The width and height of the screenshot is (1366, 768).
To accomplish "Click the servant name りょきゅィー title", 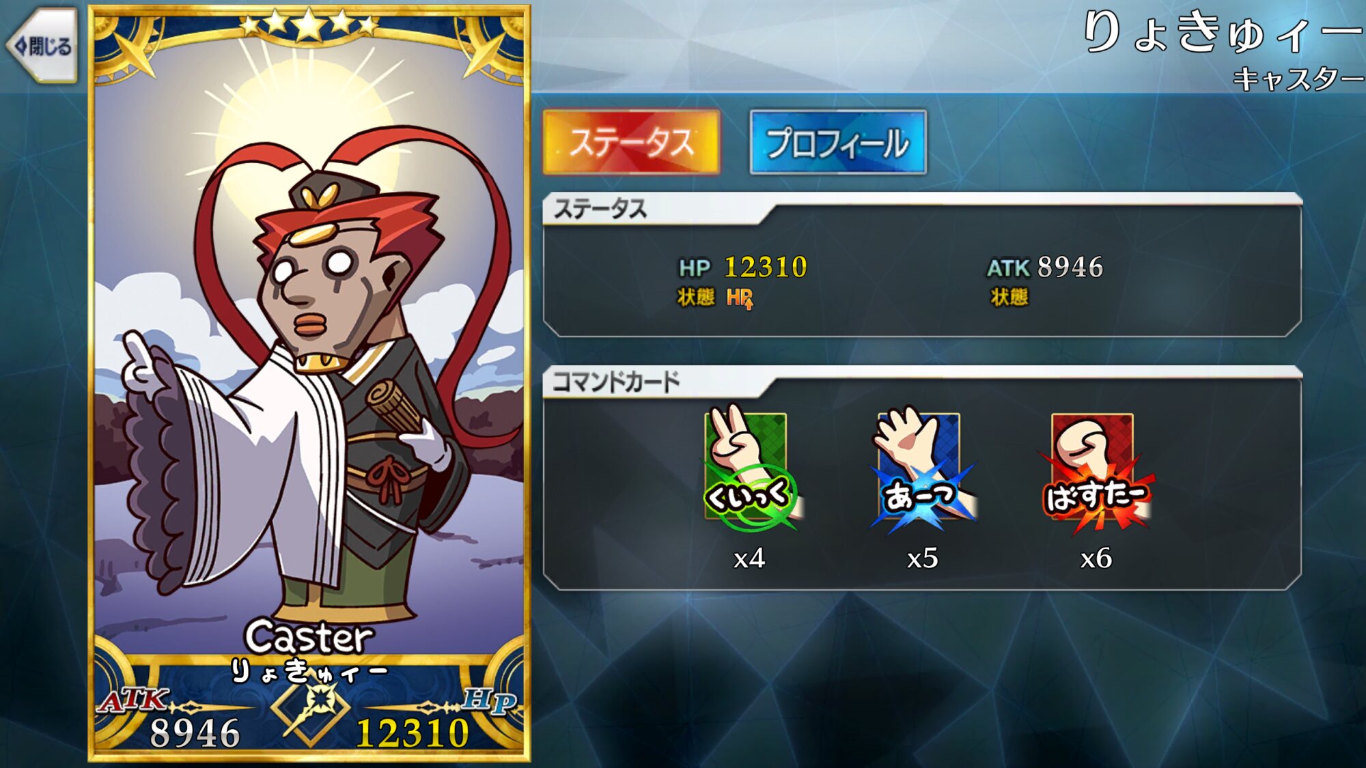I will pyautogui.click(x=1223, y=33).
